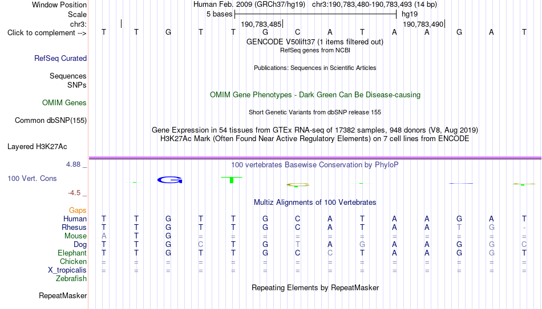Viewport: 542px width, 309px height.
Task: Click the 'Click to complement -->' label
Action: [47, 33]
